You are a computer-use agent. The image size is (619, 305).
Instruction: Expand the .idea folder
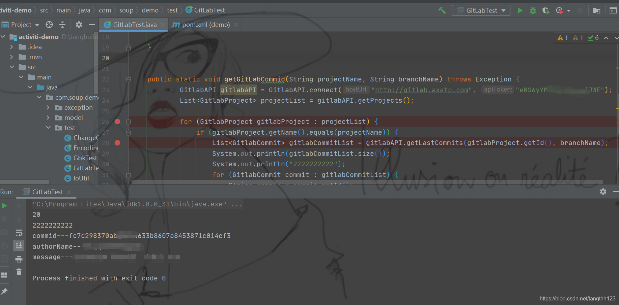(x=12, y=47)
